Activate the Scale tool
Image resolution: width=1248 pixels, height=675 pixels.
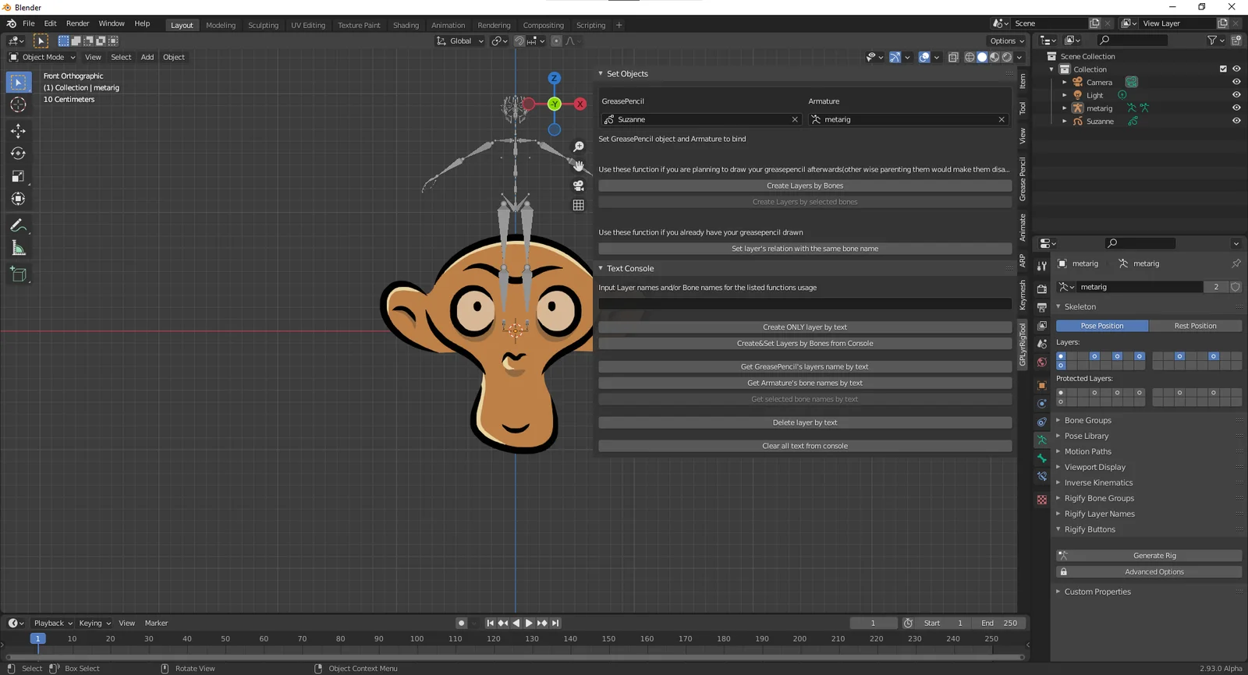coord(18,176)
